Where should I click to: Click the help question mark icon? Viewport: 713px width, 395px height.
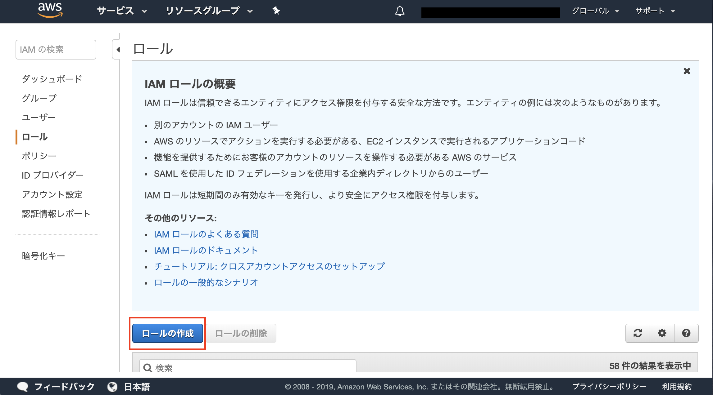pyautogui.click(x=686, y=333)
